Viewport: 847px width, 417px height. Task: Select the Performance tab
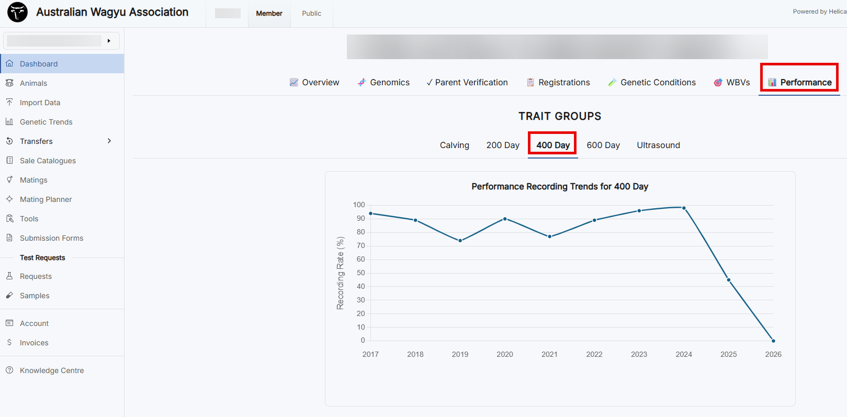(799, 83)
